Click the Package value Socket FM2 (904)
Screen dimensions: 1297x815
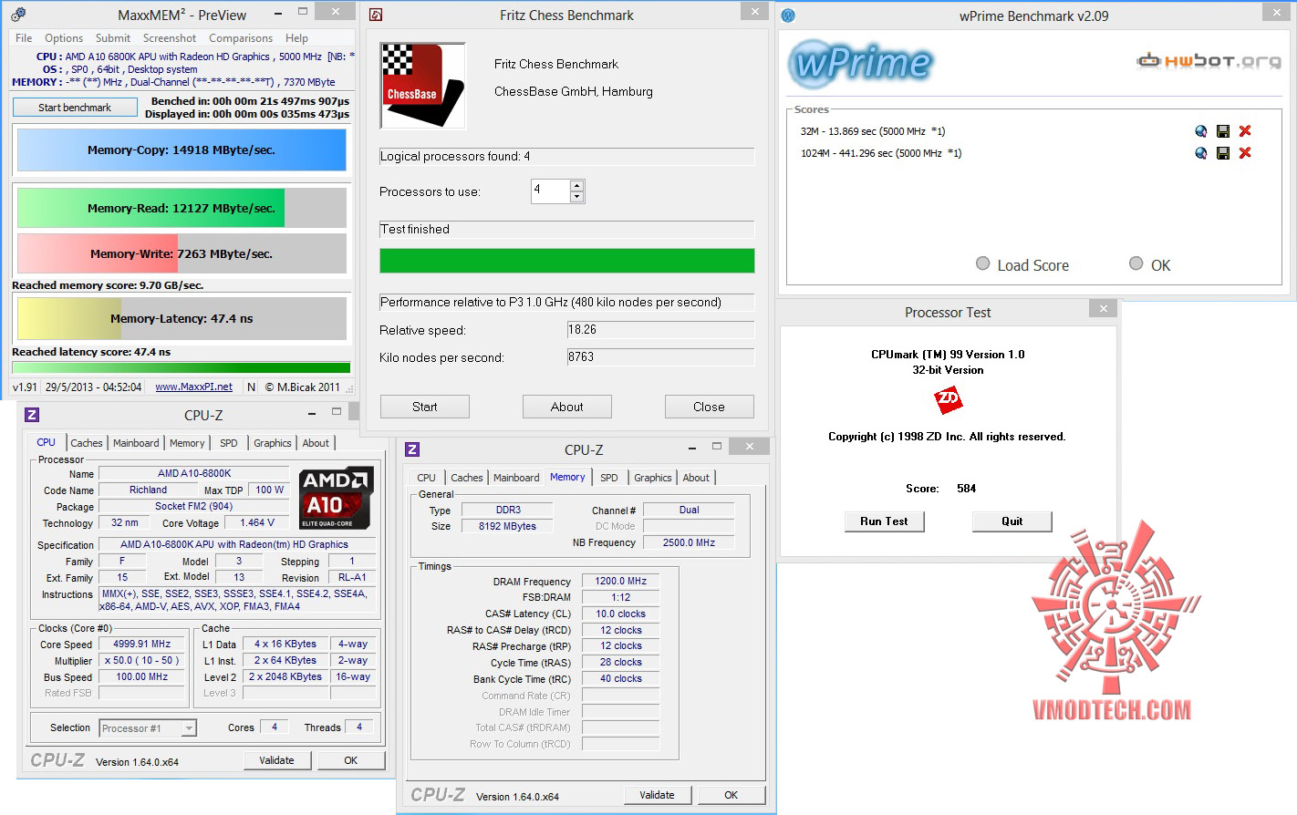pyautogui.click(x=193, y=507)
